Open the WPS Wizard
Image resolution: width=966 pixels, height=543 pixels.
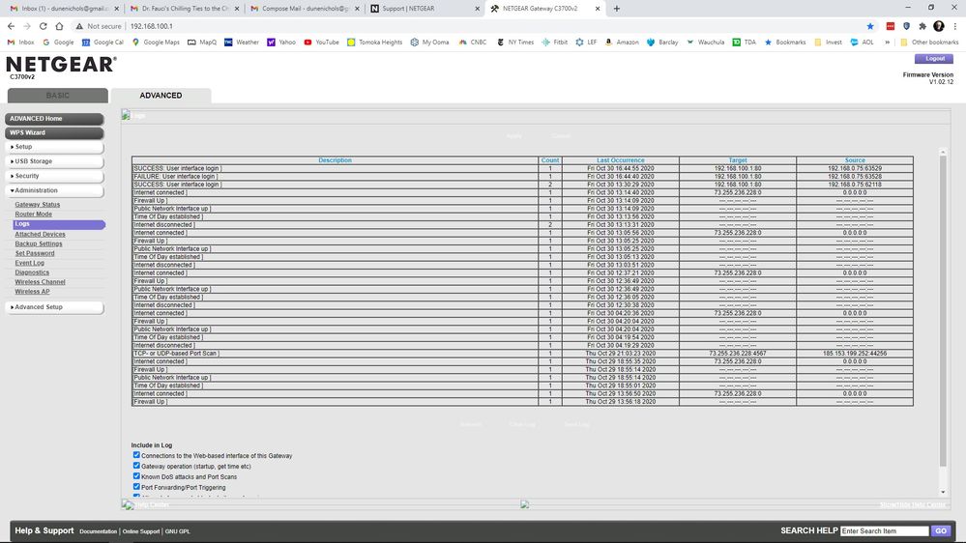[x=54, y=133]
